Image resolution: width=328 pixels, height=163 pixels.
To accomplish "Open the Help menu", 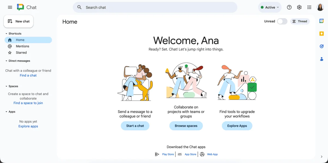I will 289,7.
